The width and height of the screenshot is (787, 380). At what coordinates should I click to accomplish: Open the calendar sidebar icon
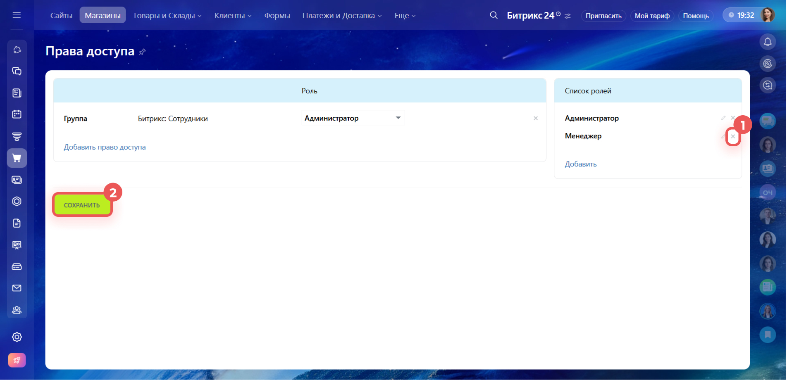click(17, 114)
